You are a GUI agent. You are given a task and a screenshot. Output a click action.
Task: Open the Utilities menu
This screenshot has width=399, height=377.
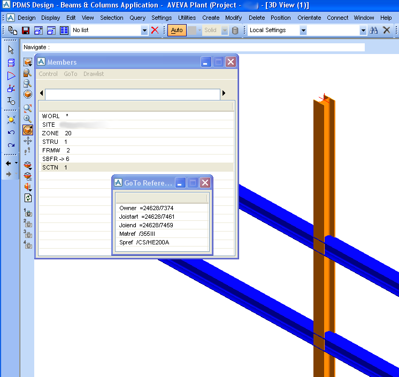tap(187, 18)
